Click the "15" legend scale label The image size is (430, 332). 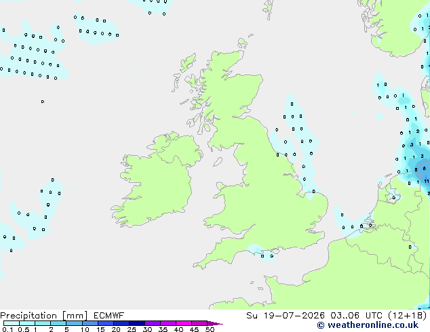click(100, 329)
